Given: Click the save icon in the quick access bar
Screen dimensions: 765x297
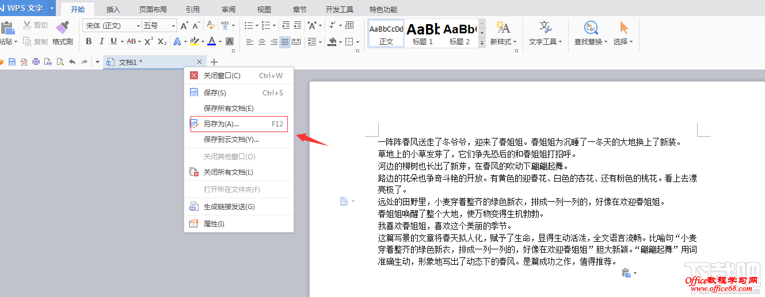Looking at the screenshot, I should pos(12,62).
